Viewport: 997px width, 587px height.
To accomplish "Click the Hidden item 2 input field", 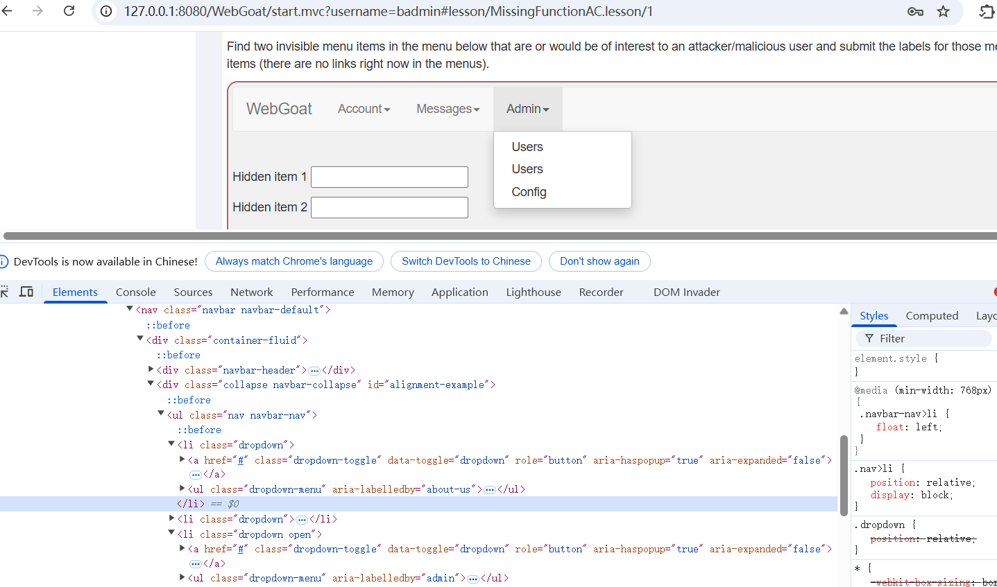I will click(389, 207).
